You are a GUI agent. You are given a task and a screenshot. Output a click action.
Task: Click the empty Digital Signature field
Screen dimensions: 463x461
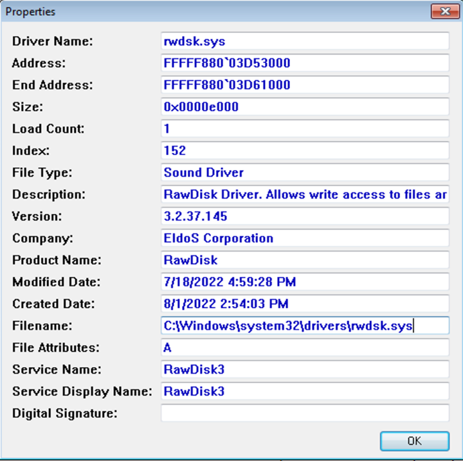click(305, 413)
